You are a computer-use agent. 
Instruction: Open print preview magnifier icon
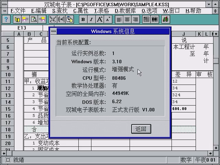[x=34, y=19]
